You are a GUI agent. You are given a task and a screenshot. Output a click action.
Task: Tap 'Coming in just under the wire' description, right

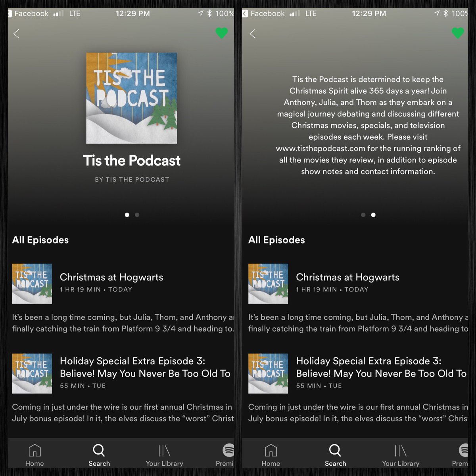click(x=359, y=413)
